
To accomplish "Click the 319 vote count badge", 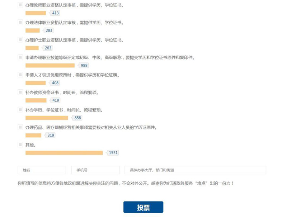I will point(51,135).
